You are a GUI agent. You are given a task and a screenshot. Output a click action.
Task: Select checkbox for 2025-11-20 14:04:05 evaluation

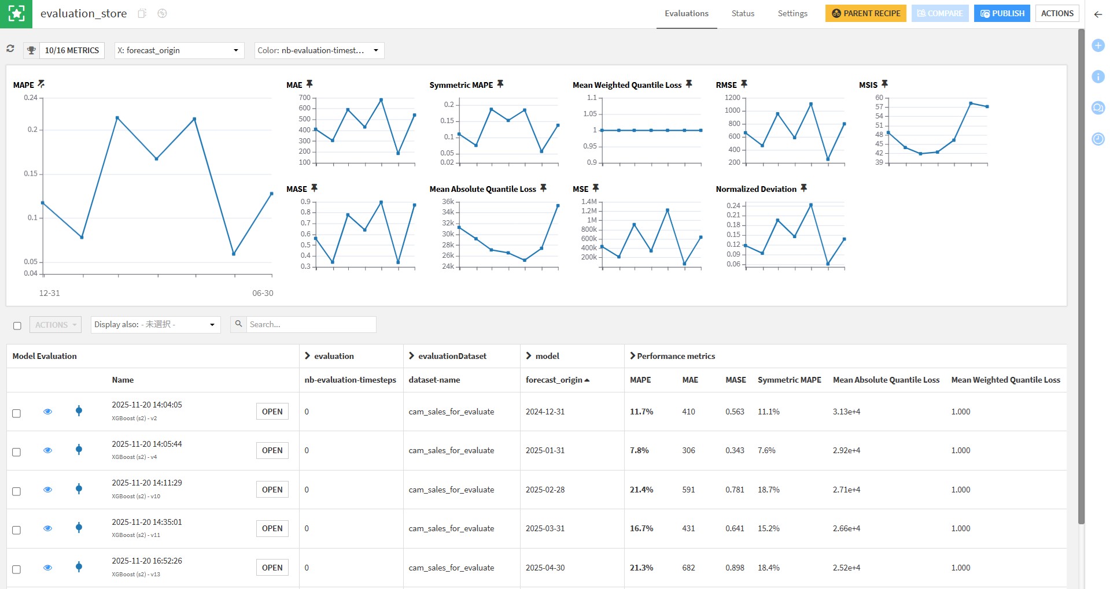tap(17, 413)
